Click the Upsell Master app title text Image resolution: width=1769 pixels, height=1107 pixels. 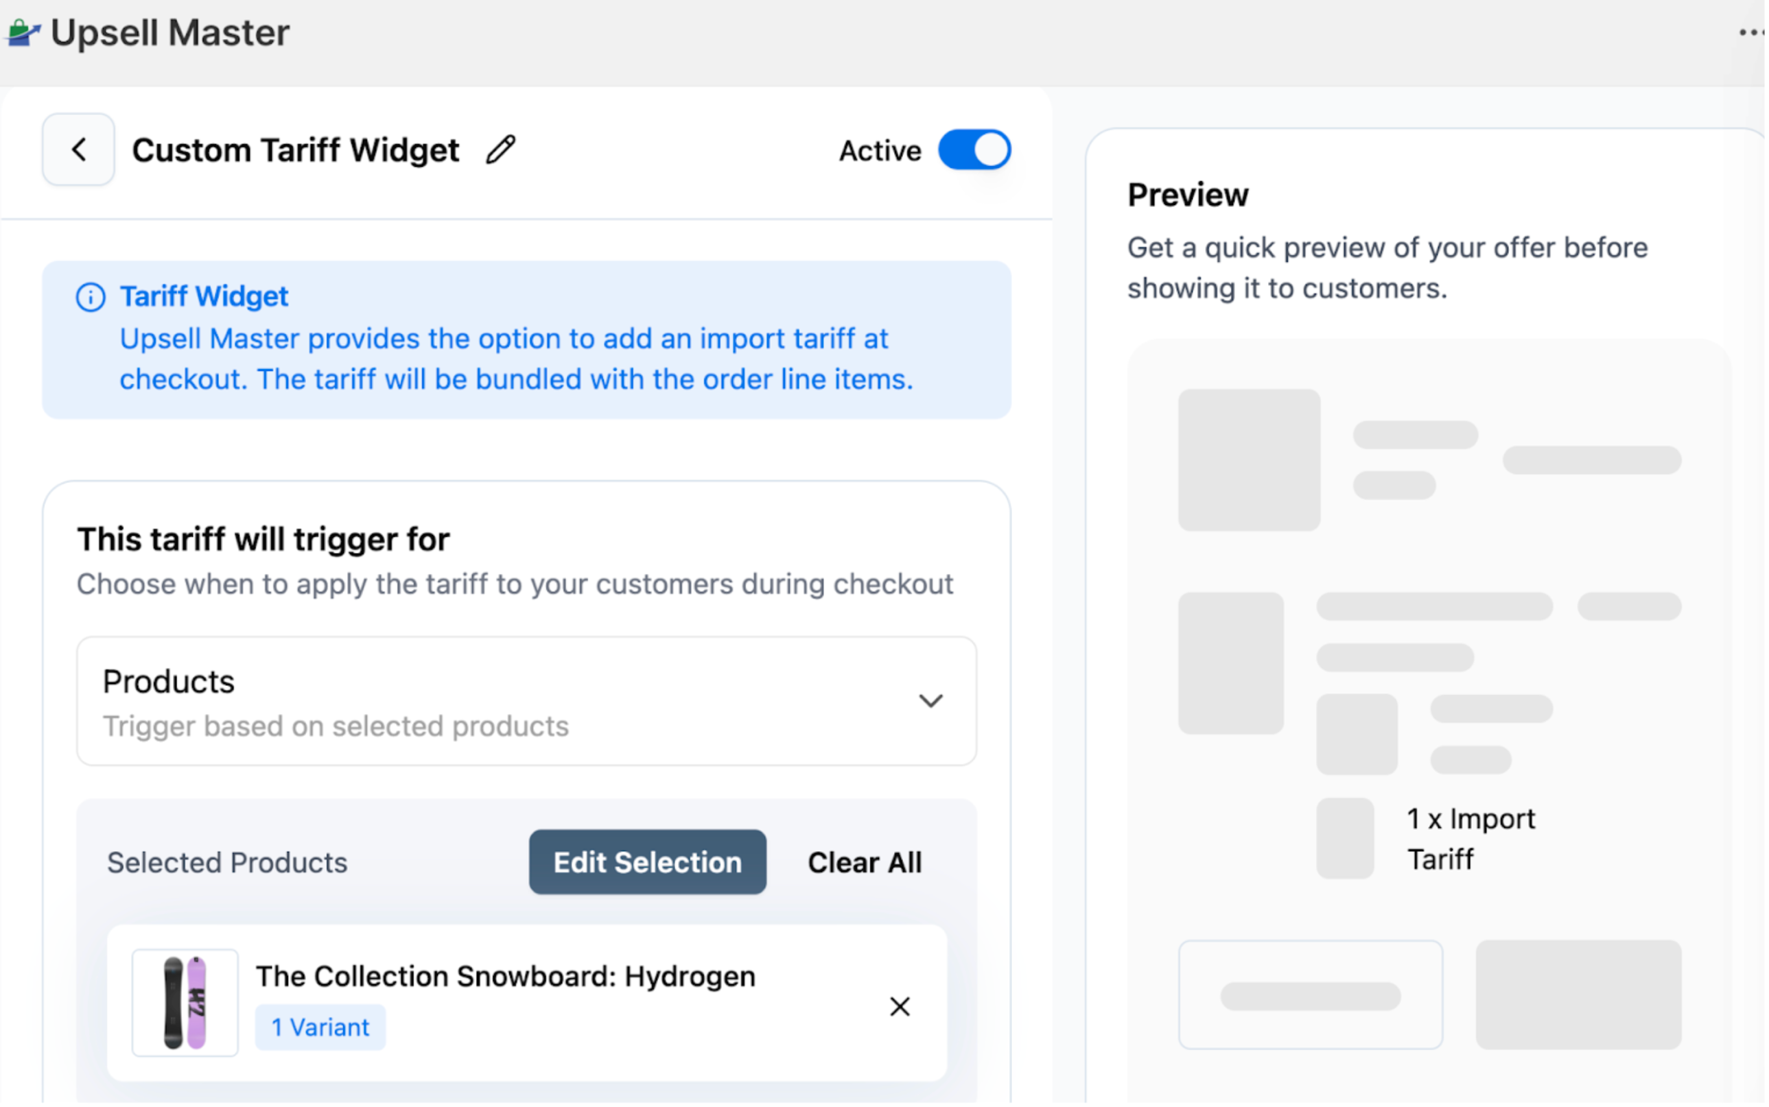point(171,33)
